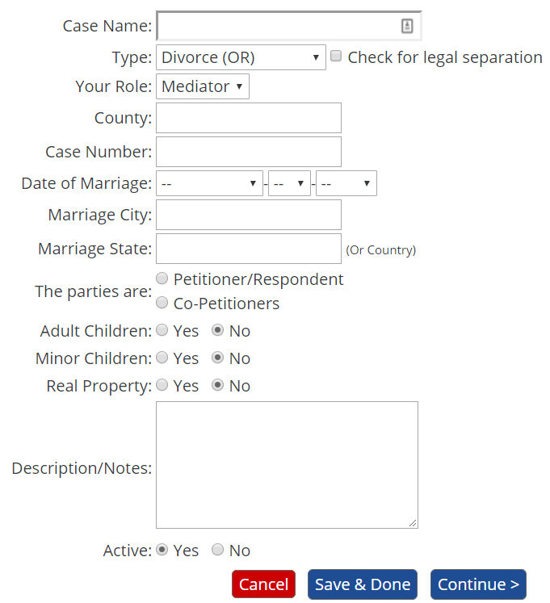Image resolution: width=550 pixels, height=603 pixels.
Task: Click into the Case Number field
Action: pos(249,152)
